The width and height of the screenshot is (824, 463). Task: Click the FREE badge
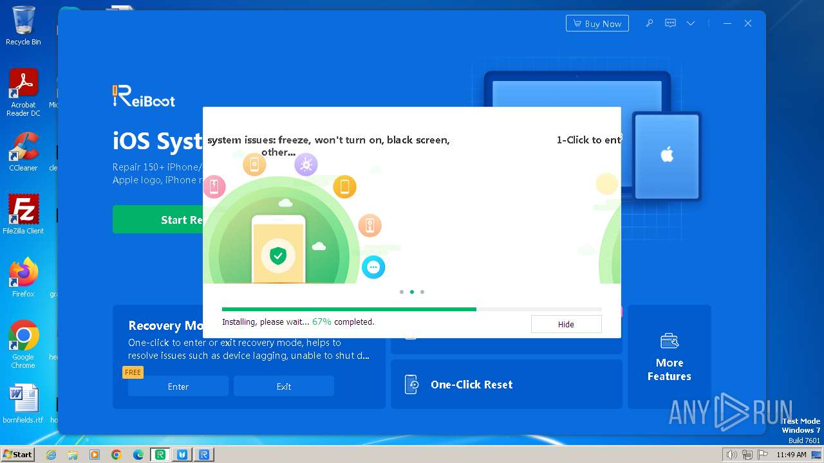133,372
